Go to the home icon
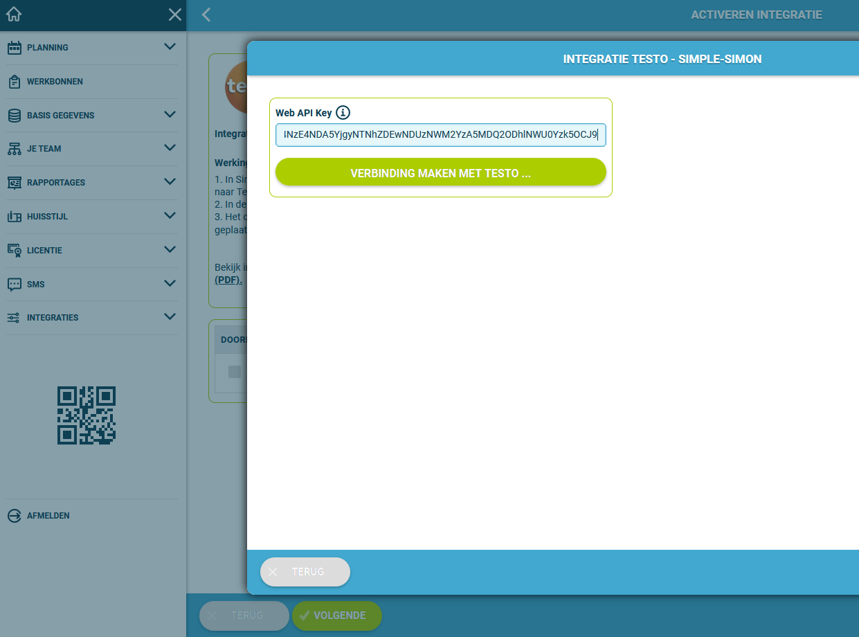This screenshot has height=637, width=859. [13, 14]
